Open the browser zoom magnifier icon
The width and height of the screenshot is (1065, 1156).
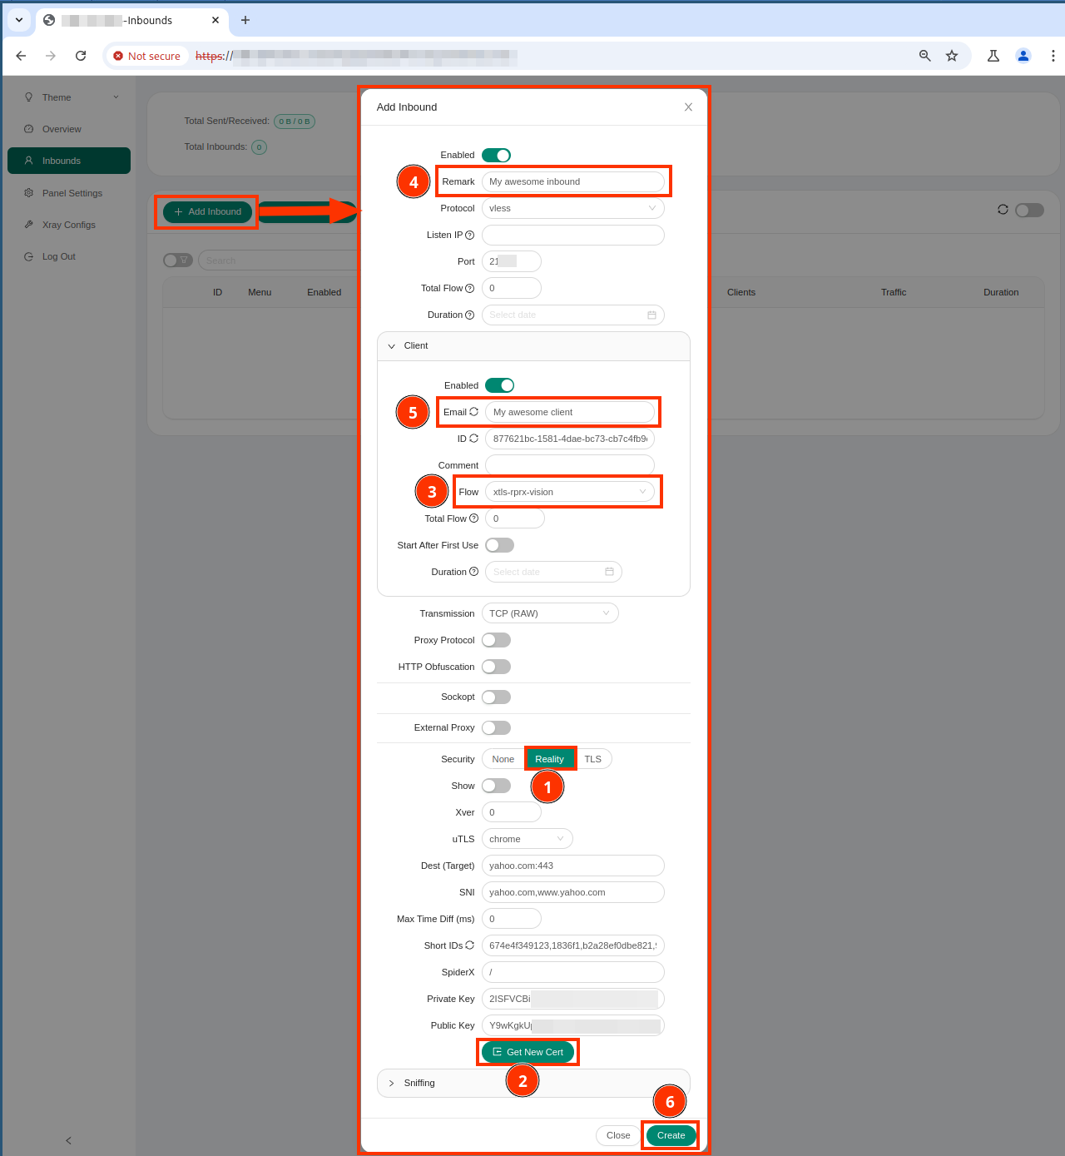(x=924, y=56)
